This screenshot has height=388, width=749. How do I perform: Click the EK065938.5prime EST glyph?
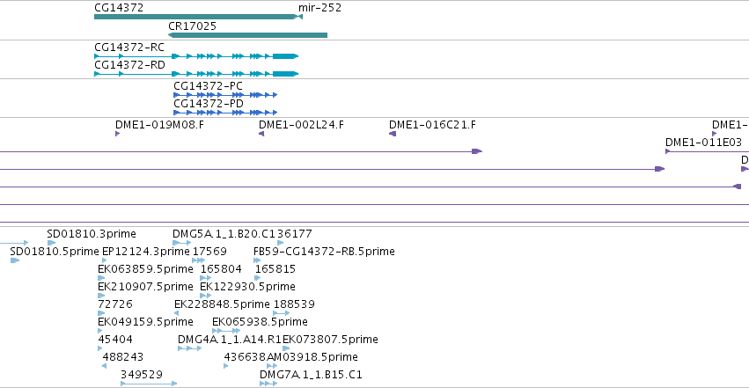(226, 331)
